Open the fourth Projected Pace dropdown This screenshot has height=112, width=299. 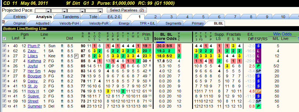tap(100, 11)
